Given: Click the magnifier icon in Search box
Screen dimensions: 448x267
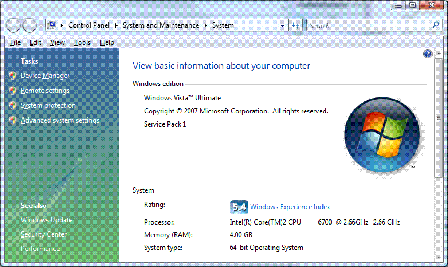Looking at the screenshot, I should coord(435,25).
